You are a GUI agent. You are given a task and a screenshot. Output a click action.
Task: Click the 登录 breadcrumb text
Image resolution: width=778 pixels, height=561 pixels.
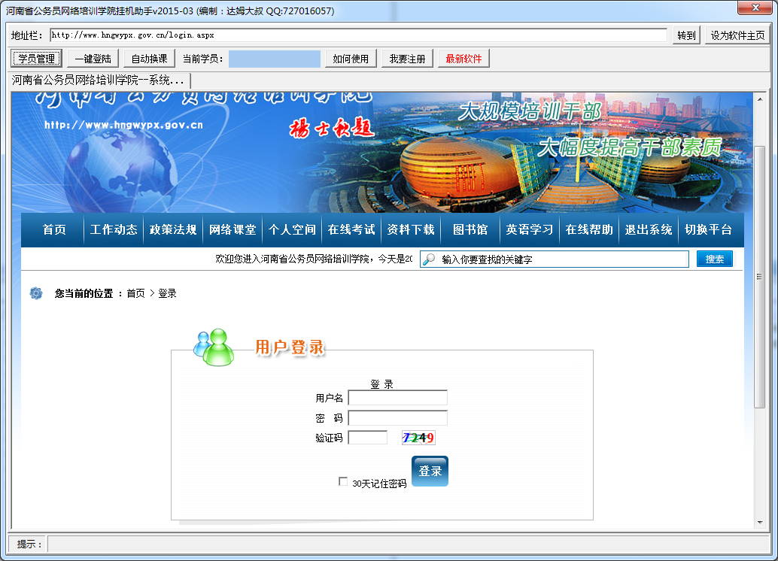pyautogui.click(x=167, y=293)
